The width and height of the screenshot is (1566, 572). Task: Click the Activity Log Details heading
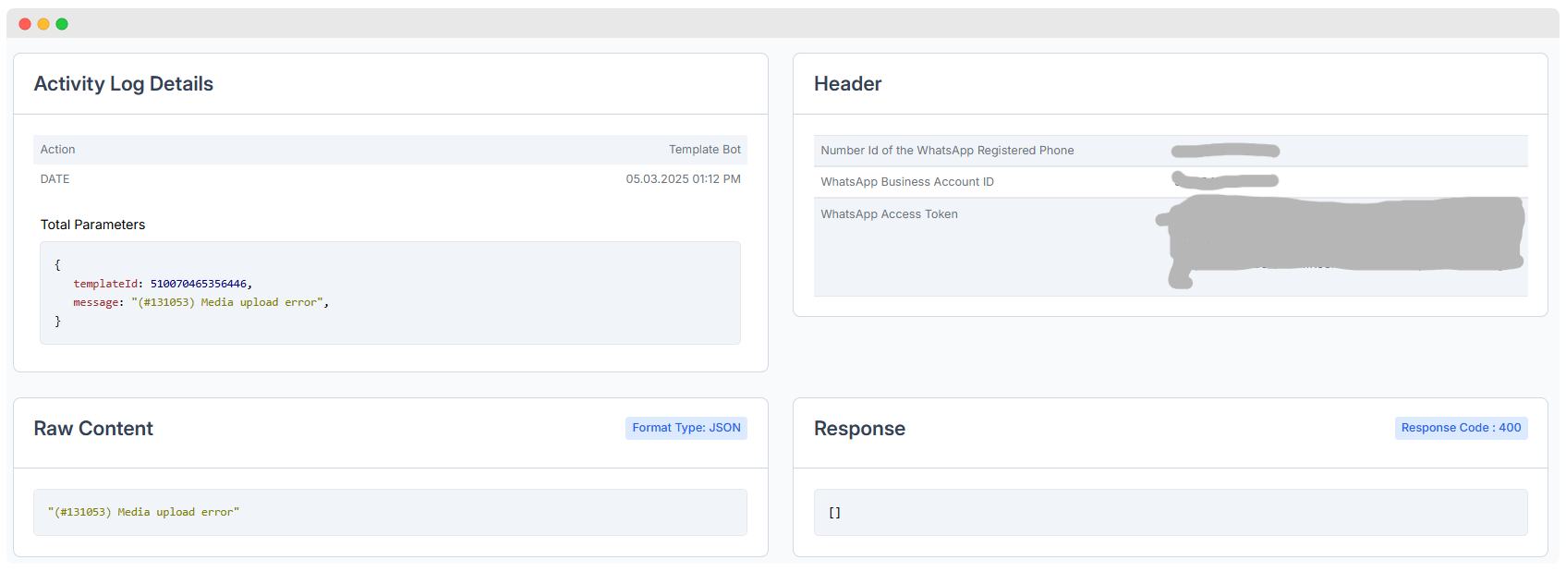124,84
